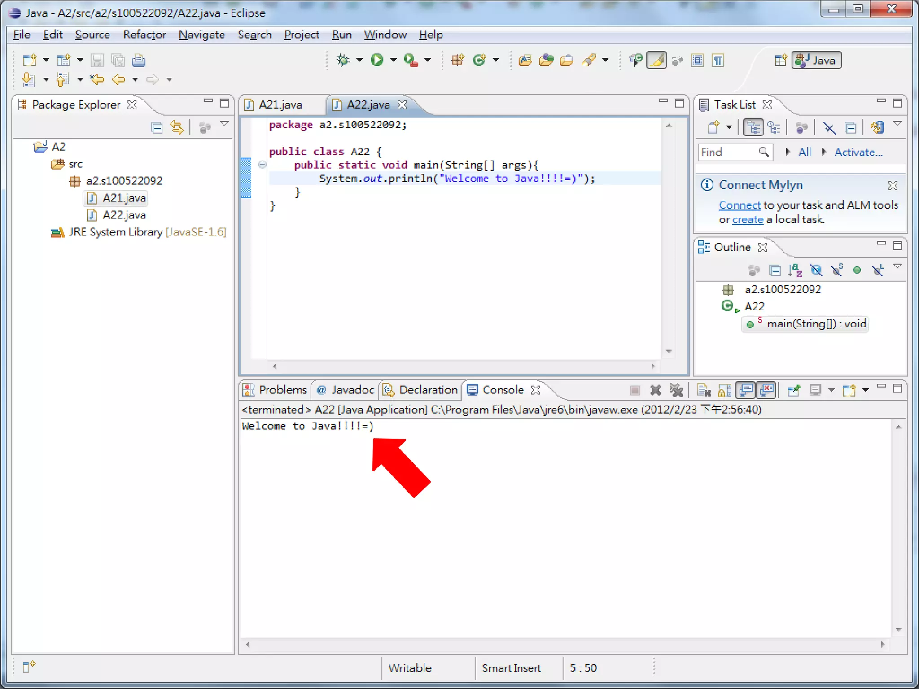The height and width of the screenshot is (689, 919).
Task: Open the Run button dropdown arrow
Action: pos(394,60)
